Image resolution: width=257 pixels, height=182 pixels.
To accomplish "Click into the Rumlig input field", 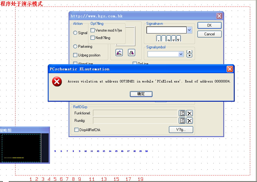I will click(x=135, y=121).
